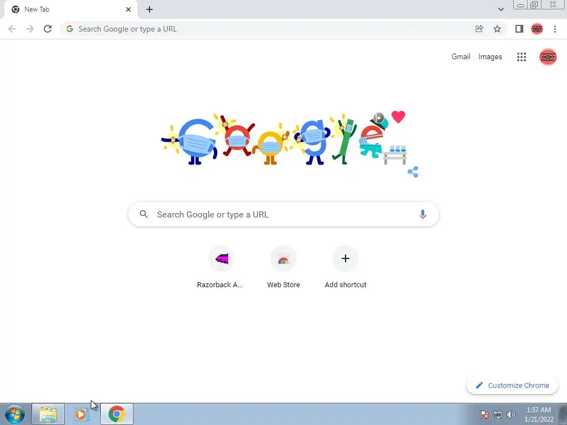The width and height of the screenshot is (567, 425).
Task: Reload the current page
Action: (48, 29)
